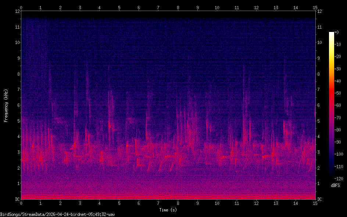The height and width of the screenshot is (217, 347).
Task: Click the 8 kHz label on right frequency axis
Action: (x=318, y=74)
